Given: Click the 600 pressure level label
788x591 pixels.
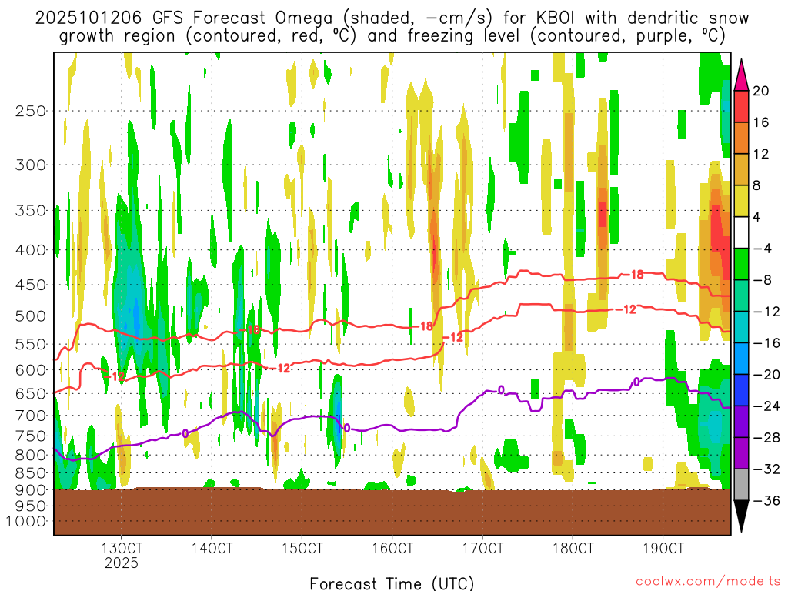Looking at the screenshot, I should tap(31, 370).
